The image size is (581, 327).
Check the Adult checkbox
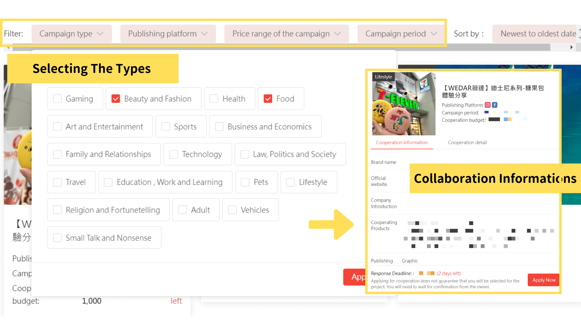click(x=182, y=210)
